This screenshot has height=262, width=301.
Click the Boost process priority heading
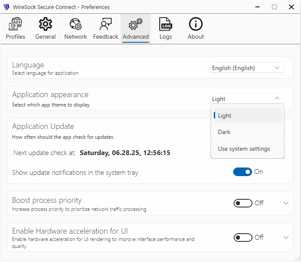pos(47,200)
